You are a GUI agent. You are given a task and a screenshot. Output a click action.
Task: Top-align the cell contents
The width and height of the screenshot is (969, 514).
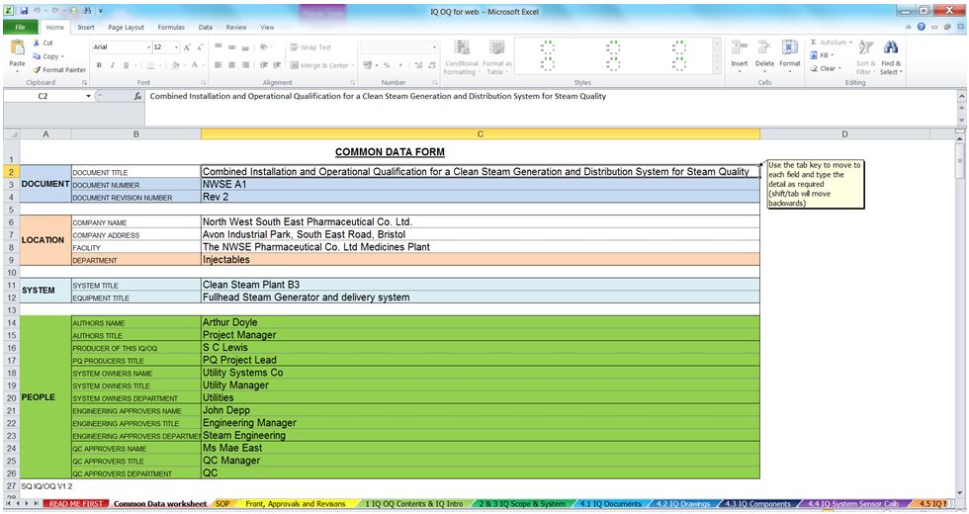[x=218, y=47]
